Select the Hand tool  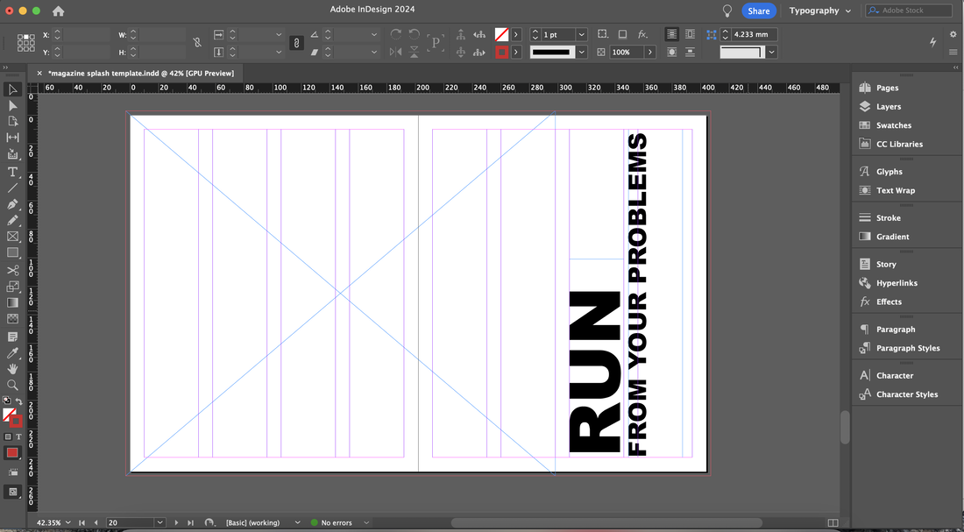pos(12,369)
